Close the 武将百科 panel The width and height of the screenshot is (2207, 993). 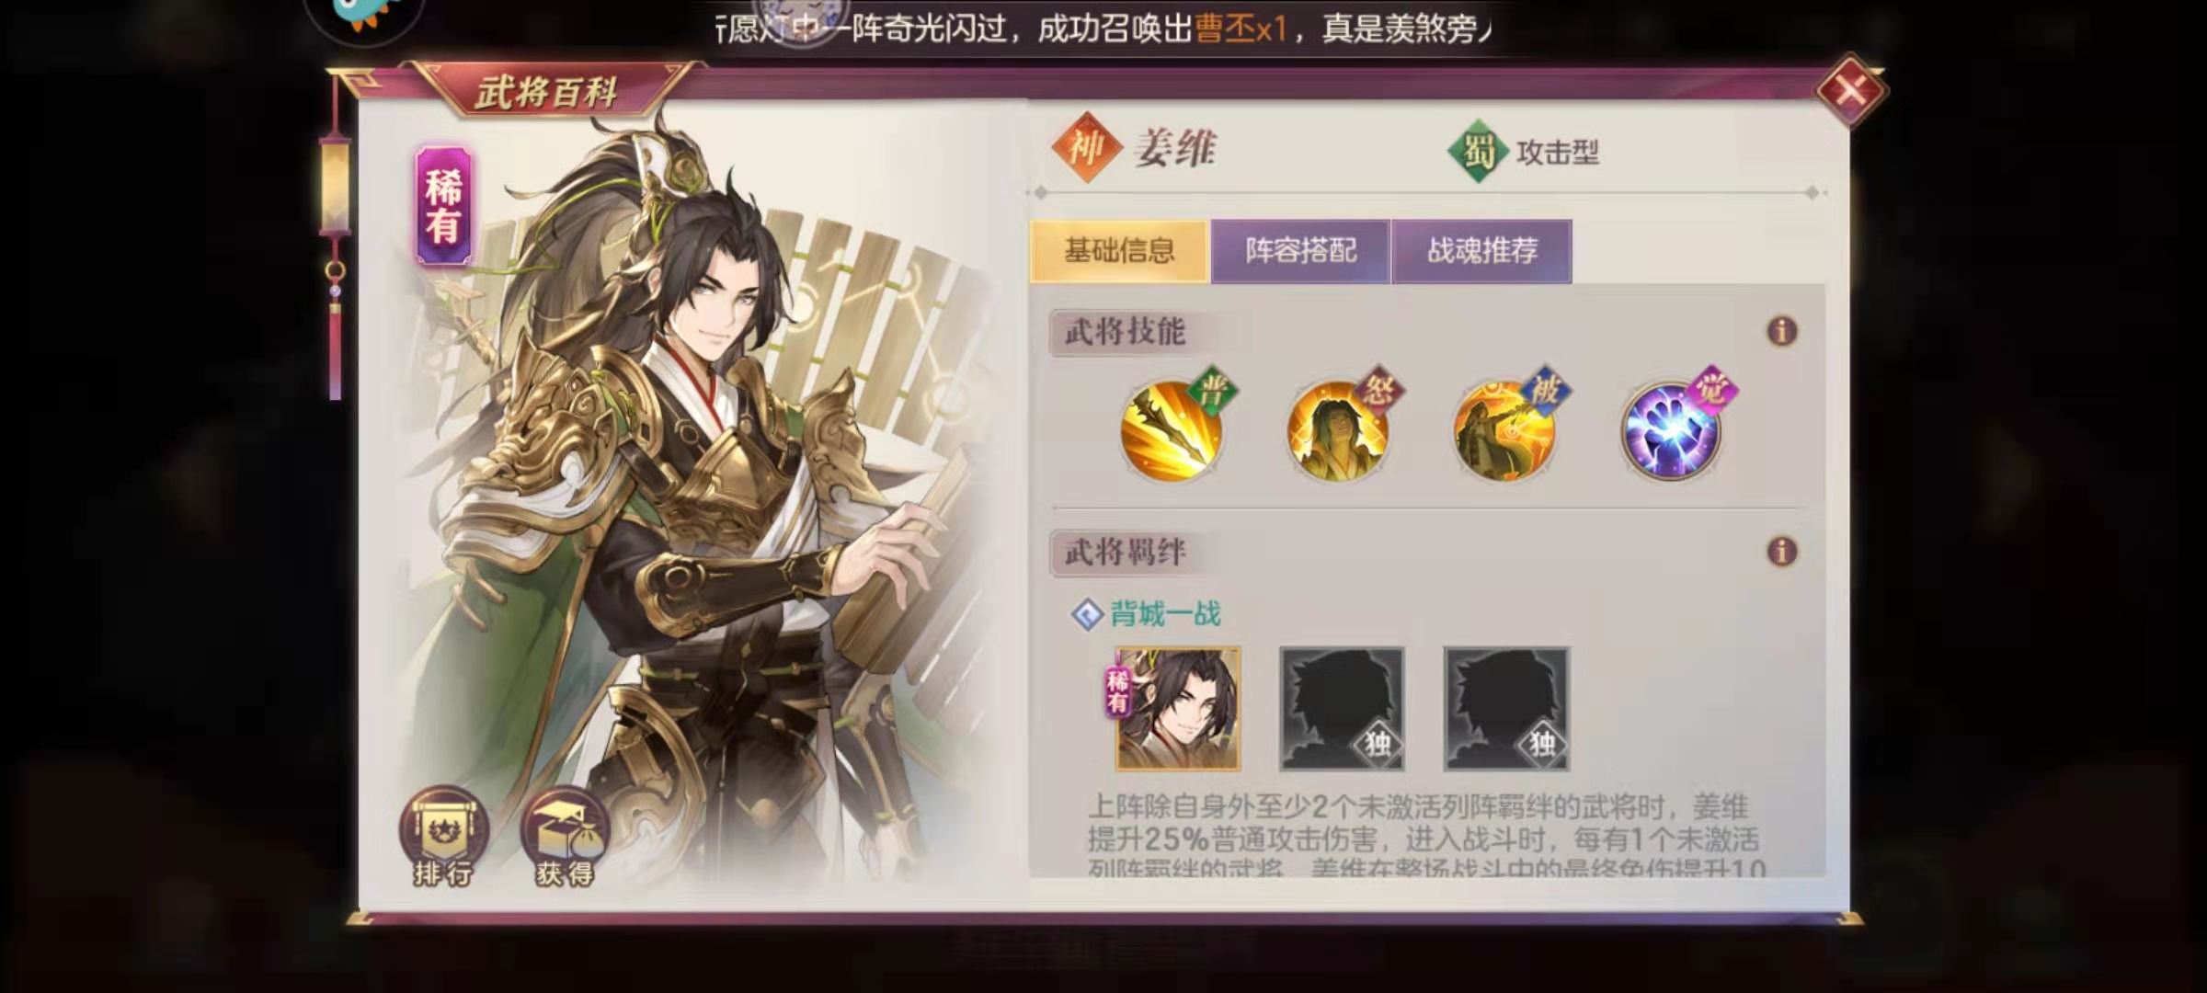coord(1851,91)
